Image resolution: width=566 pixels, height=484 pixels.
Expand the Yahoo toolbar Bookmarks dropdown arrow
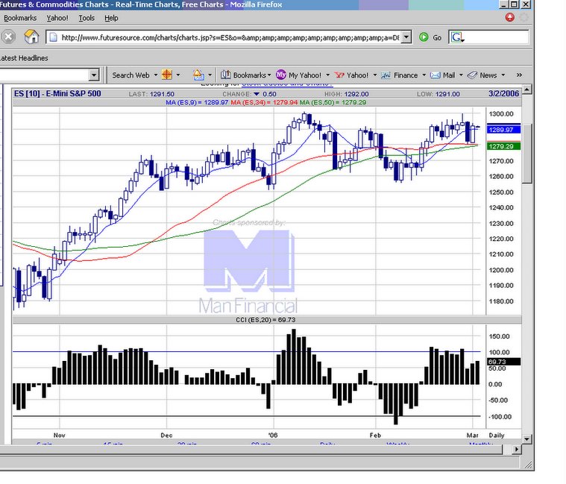click(x=269, y=75)
